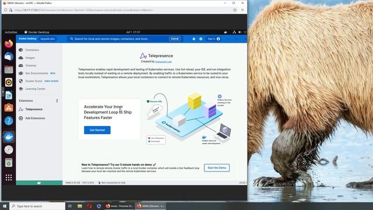Screen dimensions: 373x210
Task: Open Learning Center section
Action: pyautogui.click(x=35, y=89)
